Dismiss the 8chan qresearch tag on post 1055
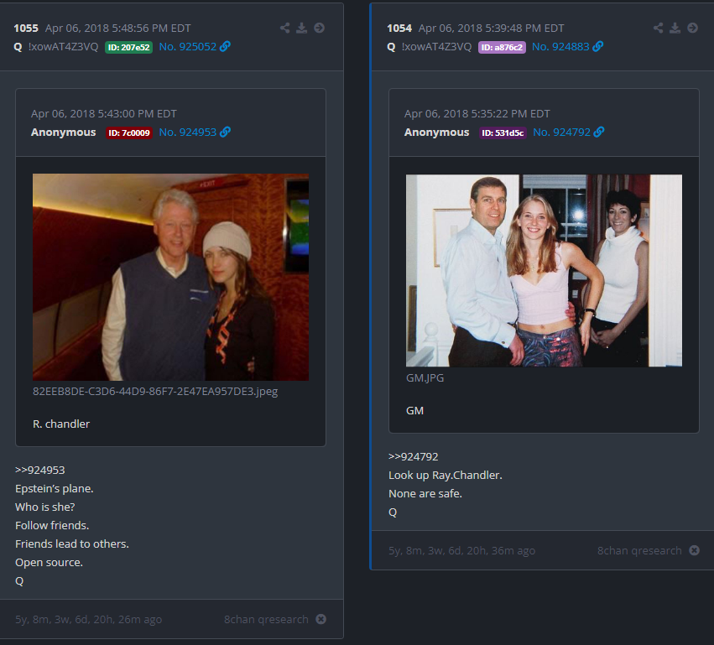The height and width of the screenshot is (645, 714). (321, 619)
